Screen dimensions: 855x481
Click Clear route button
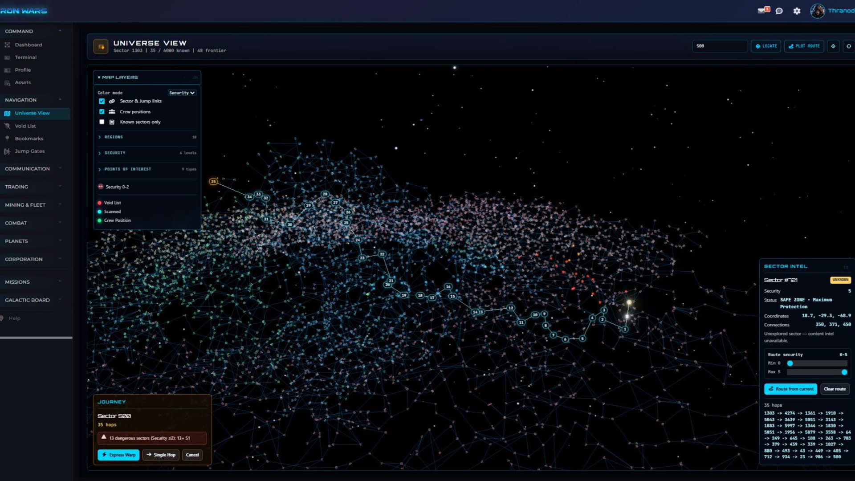pos(835,389)
